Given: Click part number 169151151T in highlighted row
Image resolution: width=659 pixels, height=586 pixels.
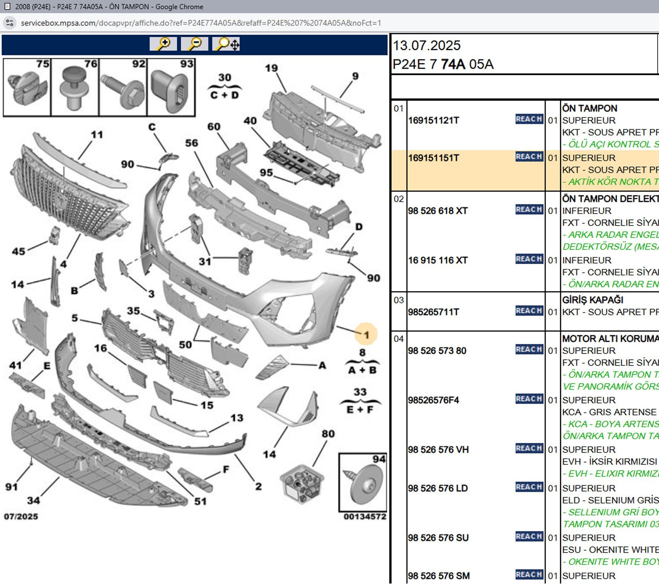Looking at the screenshot, I should [433, 158].
